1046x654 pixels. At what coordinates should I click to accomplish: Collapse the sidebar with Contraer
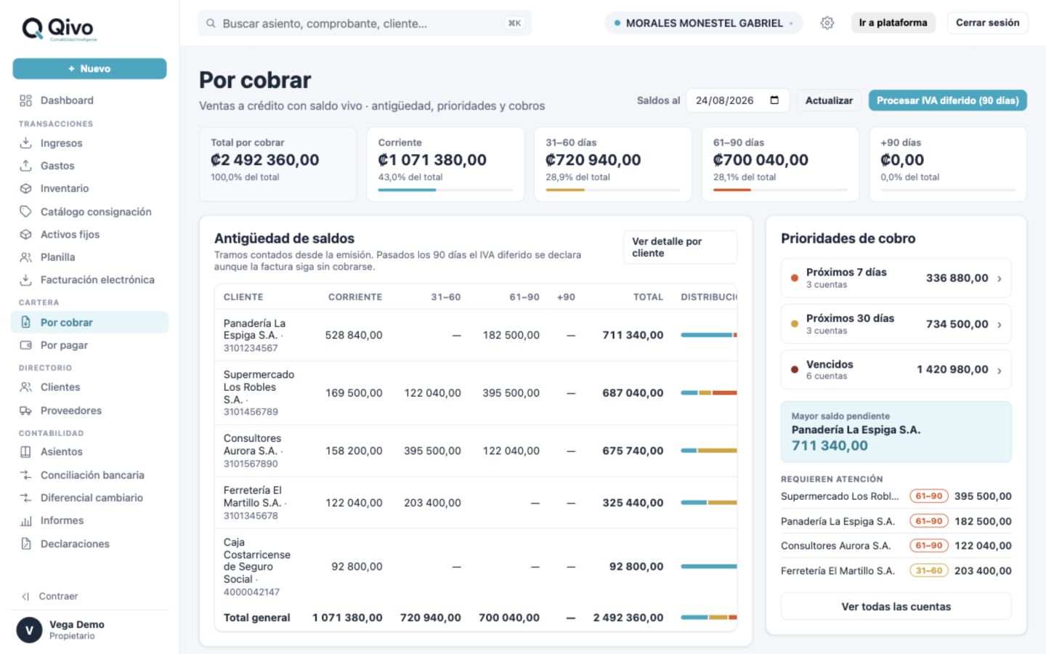pyautogui.click(x=50, y=596)
